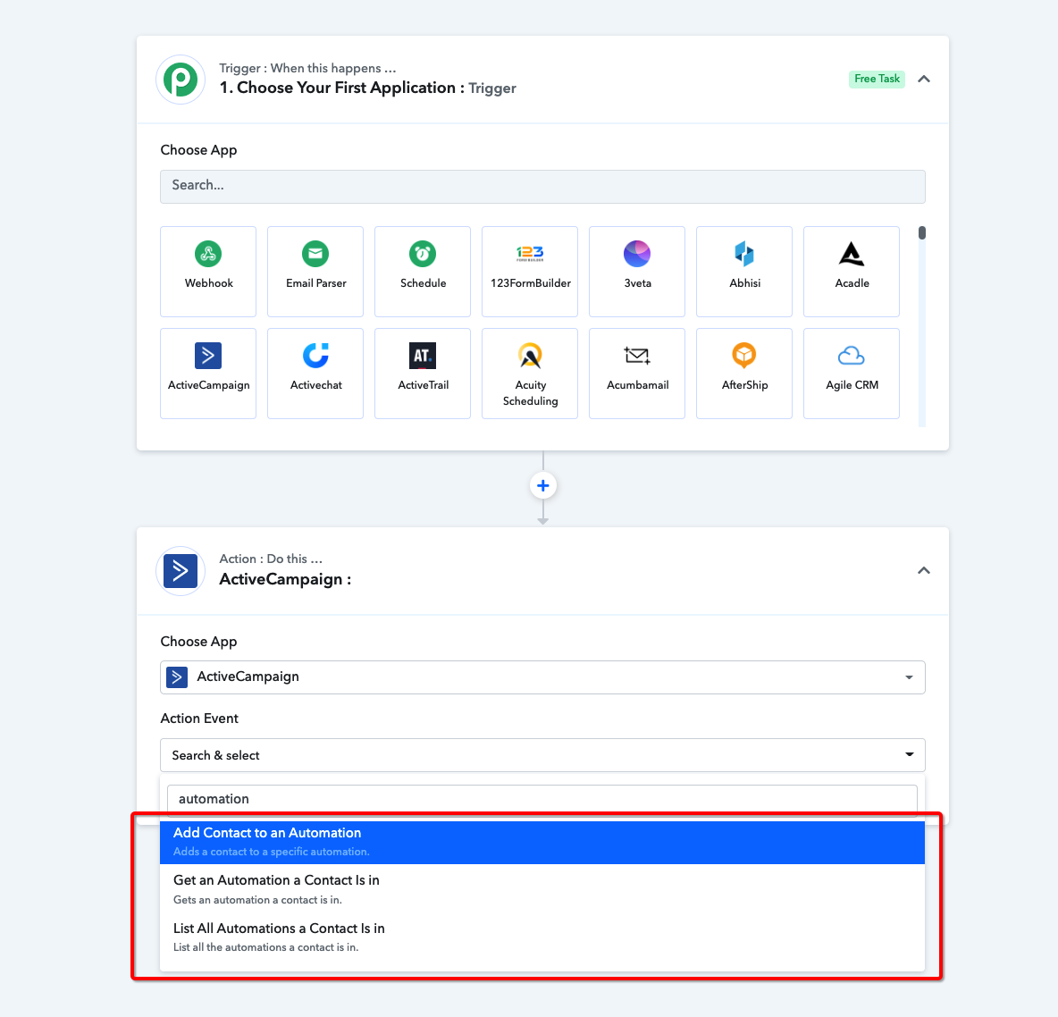This screenshot has width=1058, height=1017.
Task: Click the trigger app Search field
Action: coord(542,186)
